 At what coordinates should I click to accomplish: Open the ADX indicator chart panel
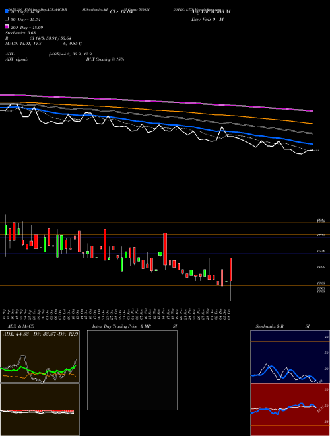pyautogui.click(x=40, y=357)
